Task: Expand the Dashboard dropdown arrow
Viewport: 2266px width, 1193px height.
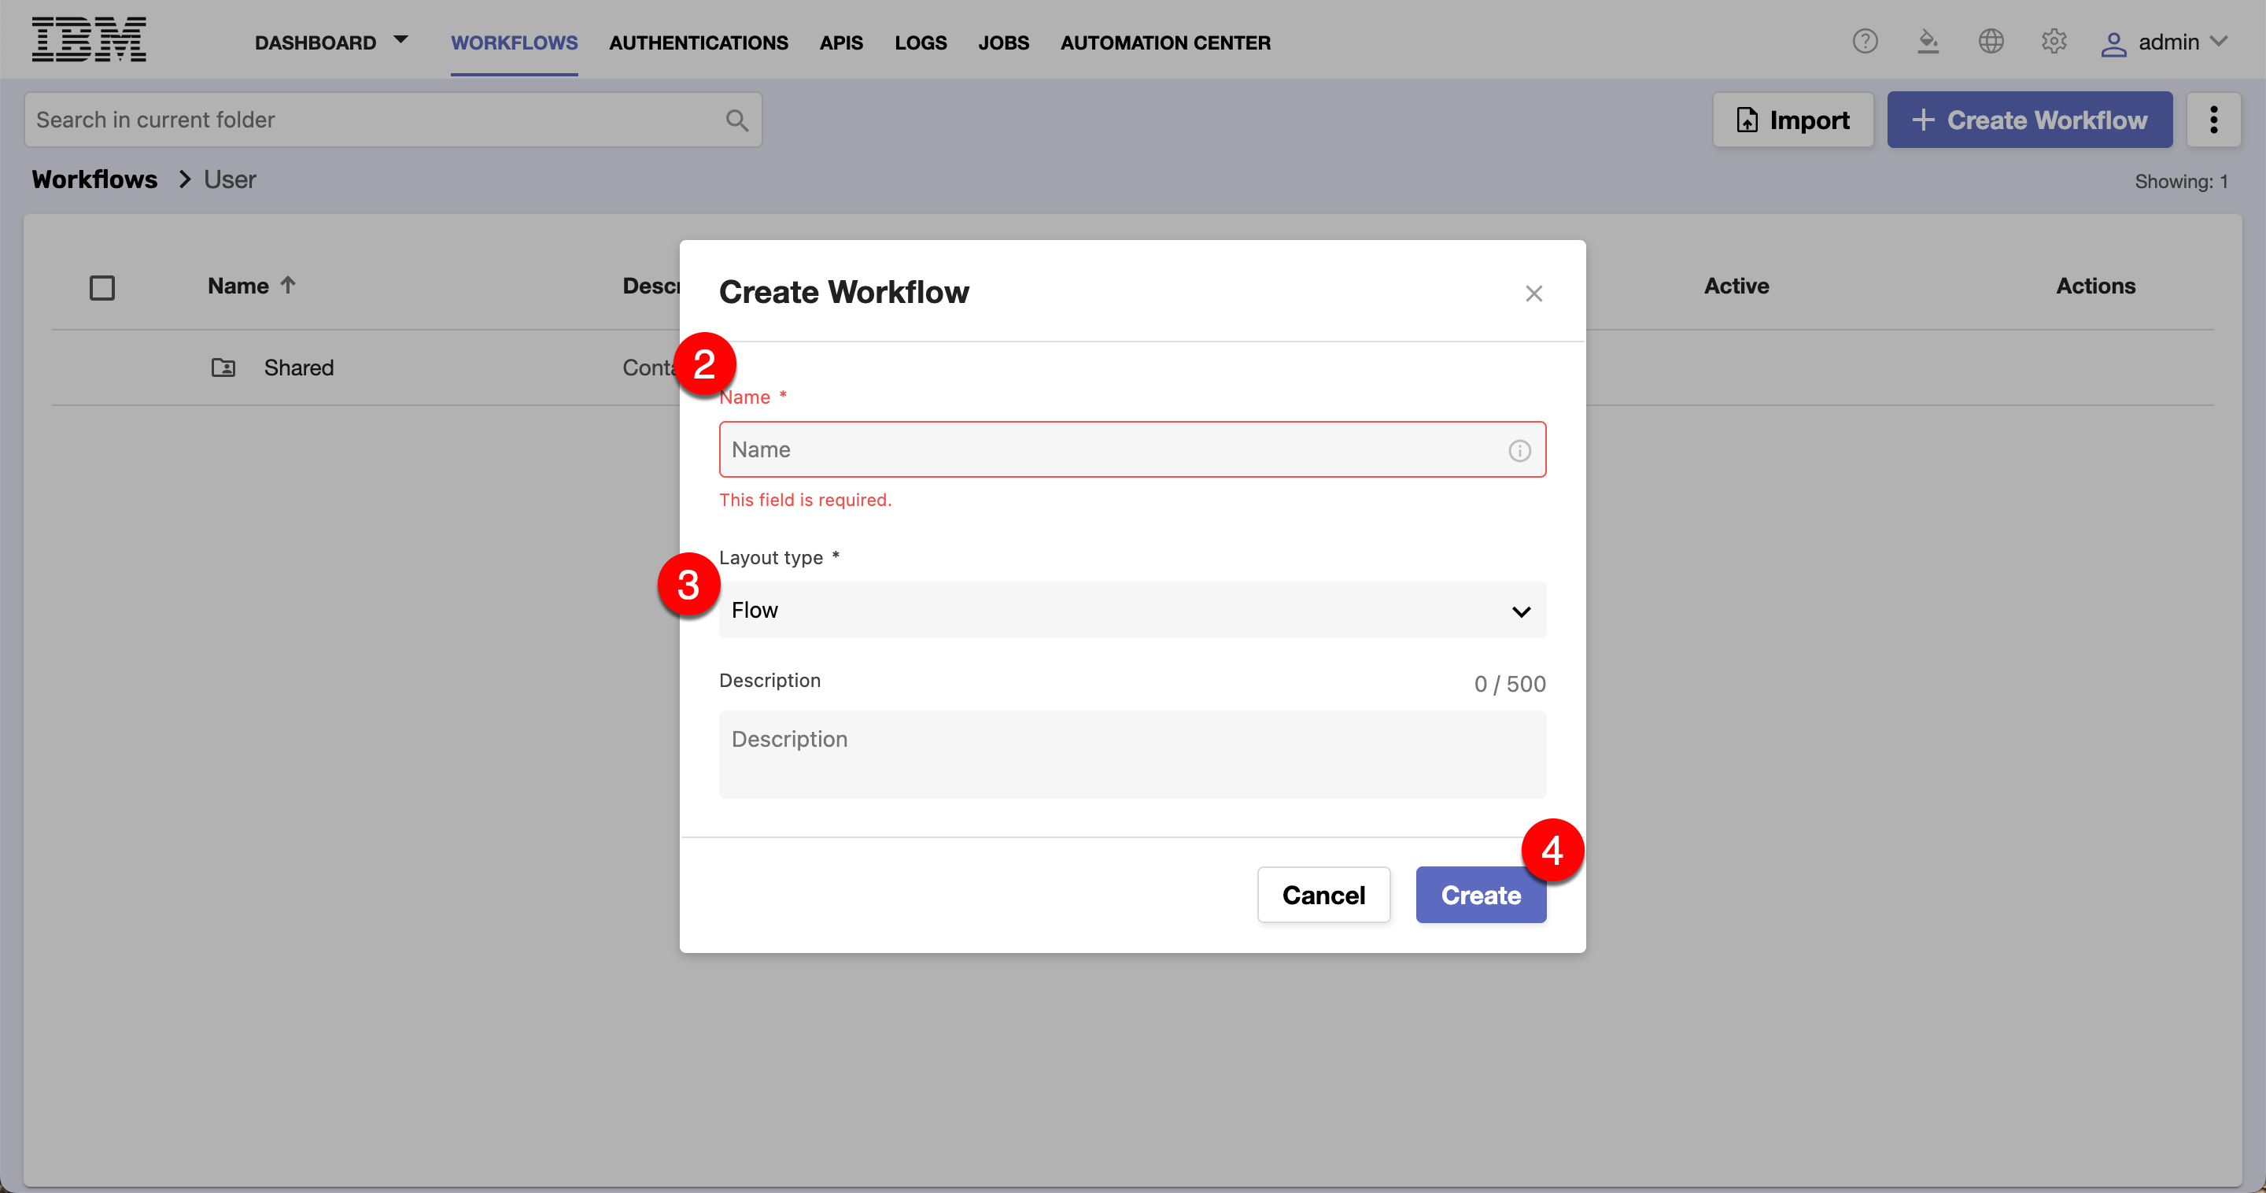Action: tap(401, 39)
